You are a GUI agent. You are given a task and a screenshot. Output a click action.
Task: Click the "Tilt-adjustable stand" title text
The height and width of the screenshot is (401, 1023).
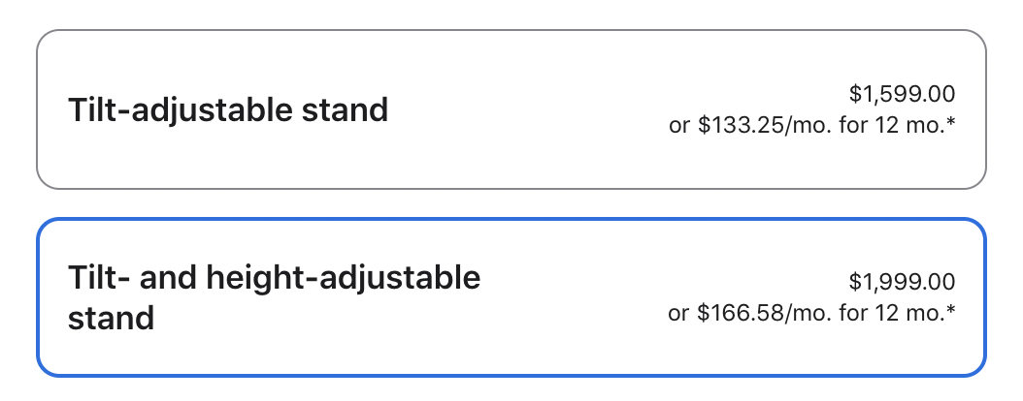(228, 109)
